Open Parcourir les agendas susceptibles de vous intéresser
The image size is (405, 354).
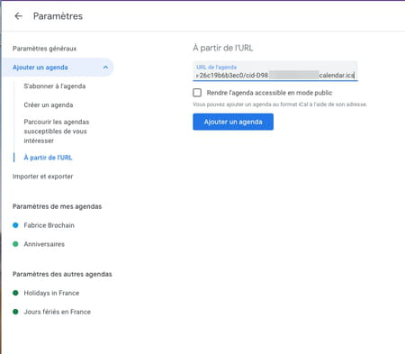57,132
